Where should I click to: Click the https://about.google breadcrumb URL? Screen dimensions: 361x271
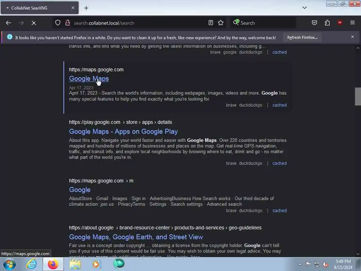(x=165, y=228)
